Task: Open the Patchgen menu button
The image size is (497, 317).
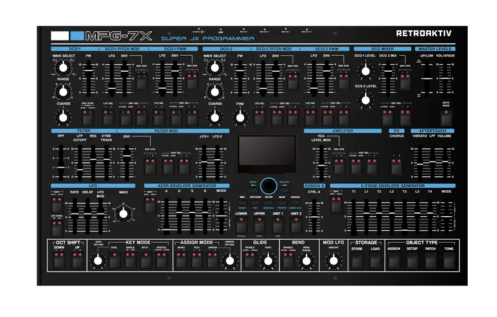Action: [x=255, y=202]
